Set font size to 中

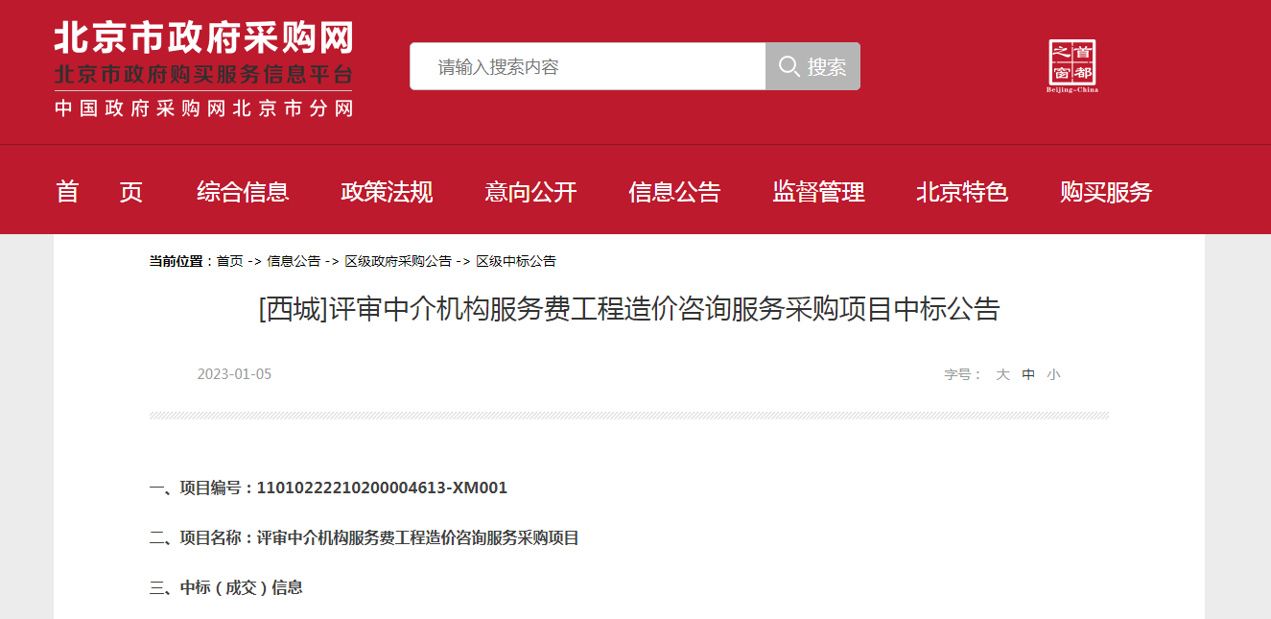pyautogui.click(x=1028, y=374)
